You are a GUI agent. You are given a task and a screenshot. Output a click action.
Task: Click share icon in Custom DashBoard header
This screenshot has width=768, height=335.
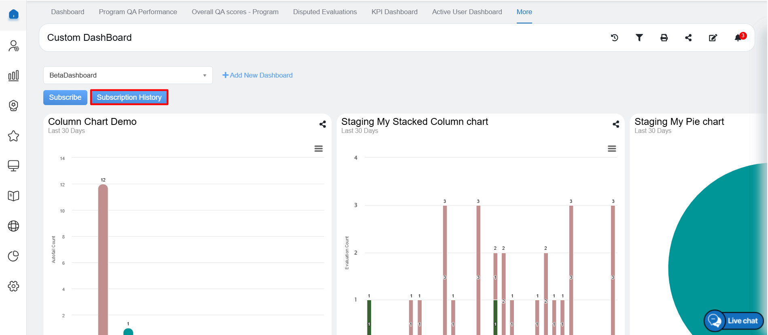[x=688, y=38]
